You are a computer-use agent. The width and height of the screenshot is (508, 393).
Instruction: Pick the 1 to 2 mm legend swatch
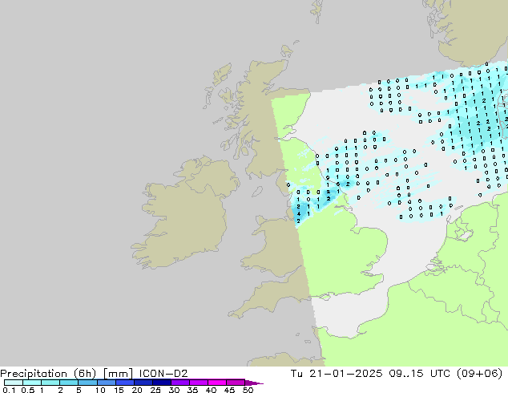coord(50,383)
